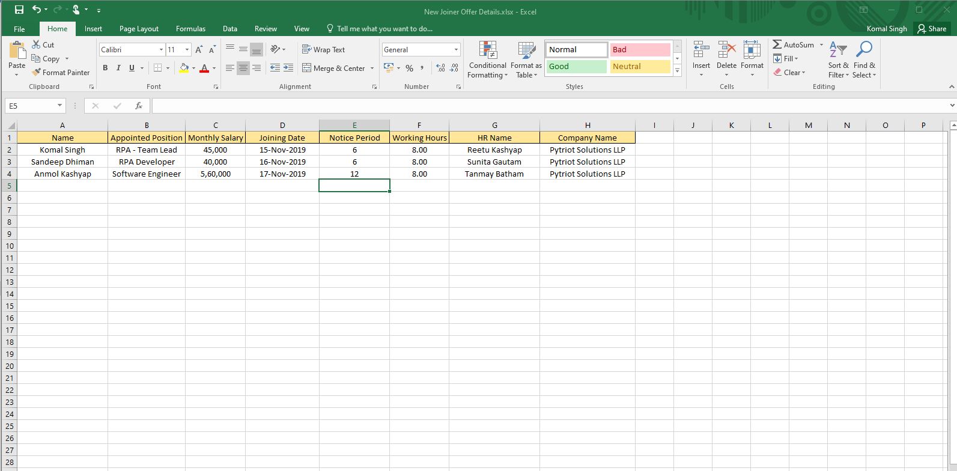This screenshot has width=957, height=471.
Task: Toggle Italic formatting
Action: coord(118,68)
